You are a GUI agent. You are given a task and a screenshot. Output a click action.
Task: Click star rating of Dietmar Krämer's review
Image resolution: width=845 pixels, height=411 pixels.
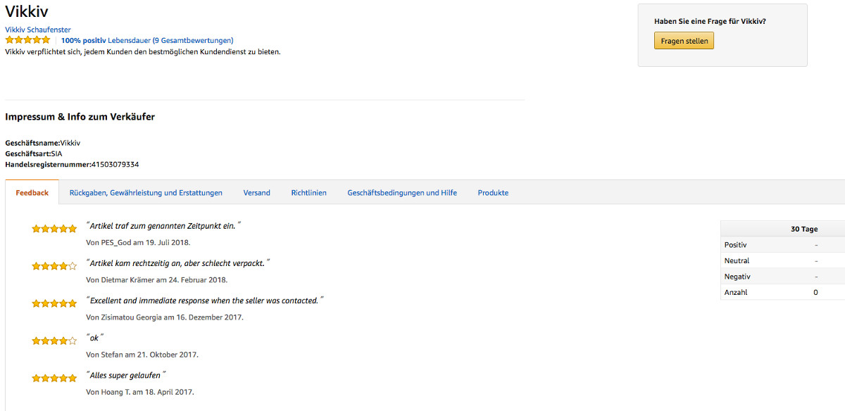point(54,266)
